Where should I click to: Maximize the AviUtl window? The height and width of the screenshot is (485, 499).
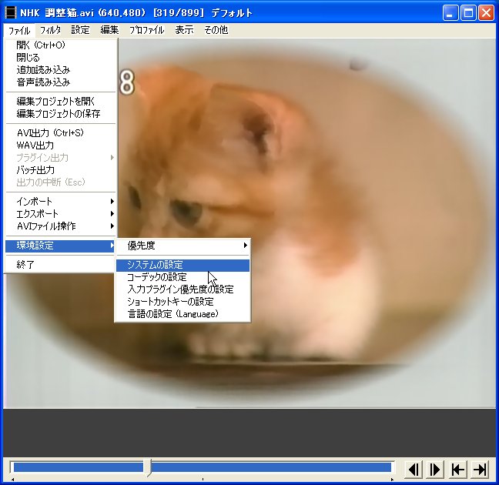468,13
